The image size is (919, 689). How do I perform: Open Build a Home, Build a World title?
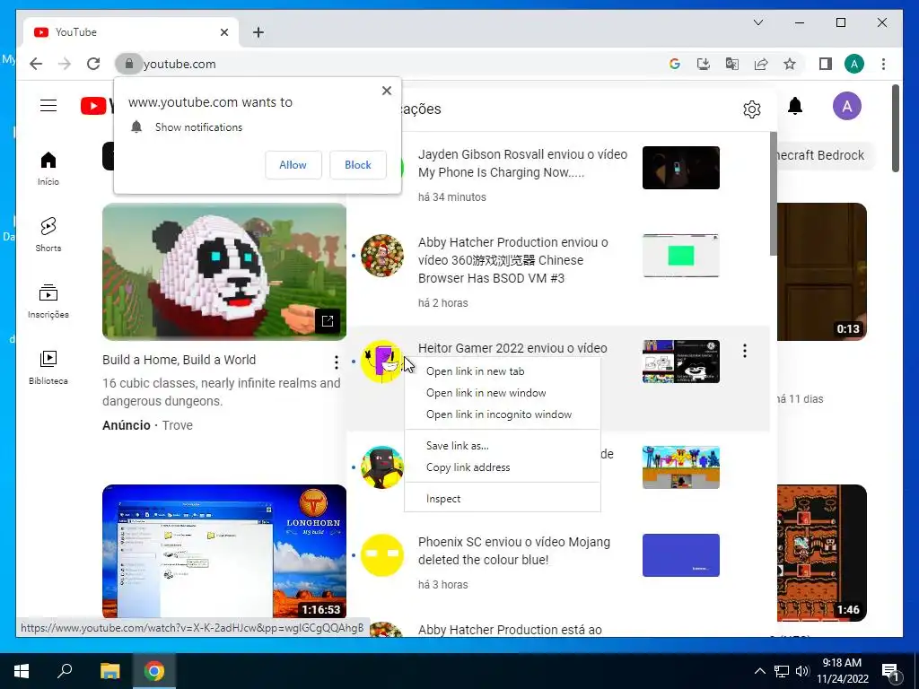179,360
